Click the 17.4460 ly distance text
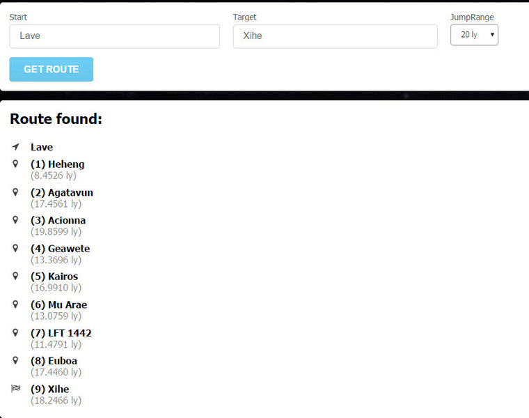The image size is (529, 418). tap(56, 372)
